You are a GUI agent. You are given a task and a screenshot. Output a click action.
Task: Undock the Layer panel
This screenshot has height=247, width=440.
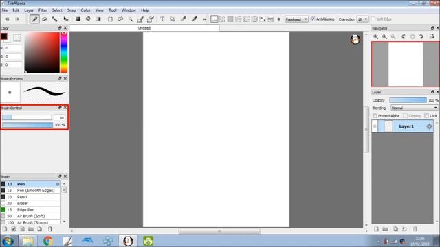[x=432, y=92]
